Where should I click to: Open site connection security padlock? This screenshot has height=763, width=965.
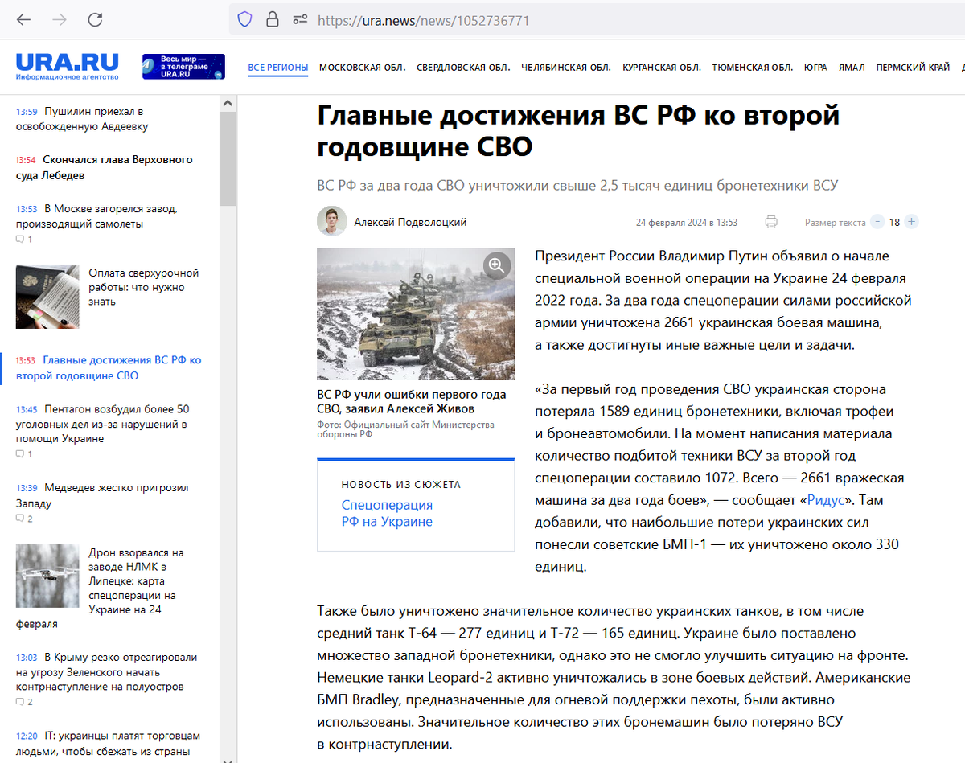[x=272, y=18]
